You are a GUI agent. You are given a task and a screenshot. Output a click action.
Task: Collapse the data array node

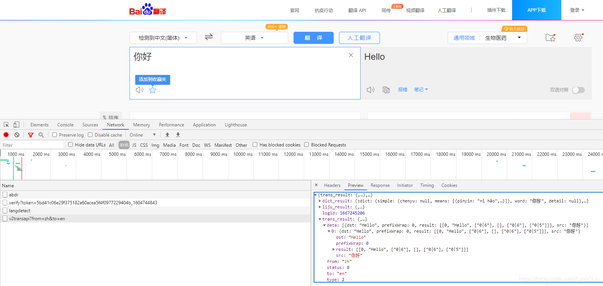[x=324, y=225]
